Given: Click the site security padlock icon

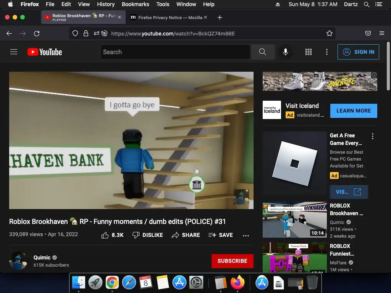Looking at the screenshot, I should click(x=86, y=34).
